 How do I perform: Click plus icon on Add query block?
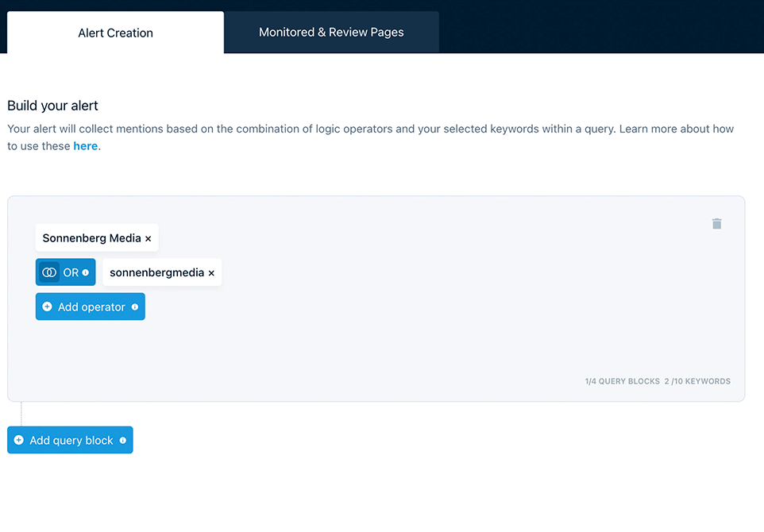pos(19,440)
